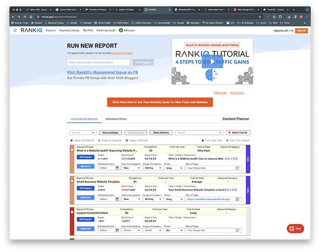Switch to the Unscheduled Reports tab

[84, 119]
